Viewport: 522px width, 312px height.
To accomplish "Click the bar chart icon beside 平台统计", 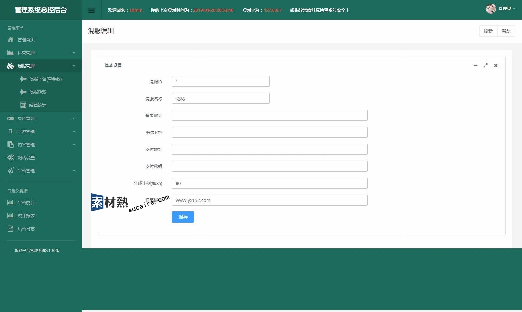I will (10, 203).
